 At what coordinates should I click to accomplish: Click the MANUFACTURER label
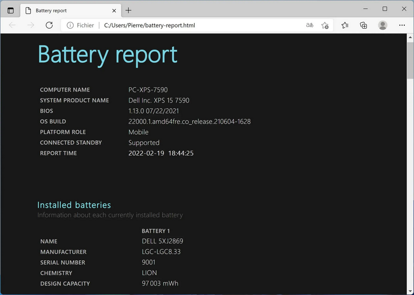[63, 252]
